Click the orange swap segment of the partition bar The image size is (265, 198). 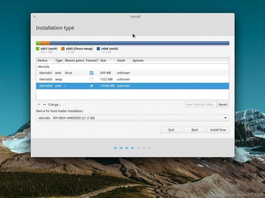tap(45, 43)
